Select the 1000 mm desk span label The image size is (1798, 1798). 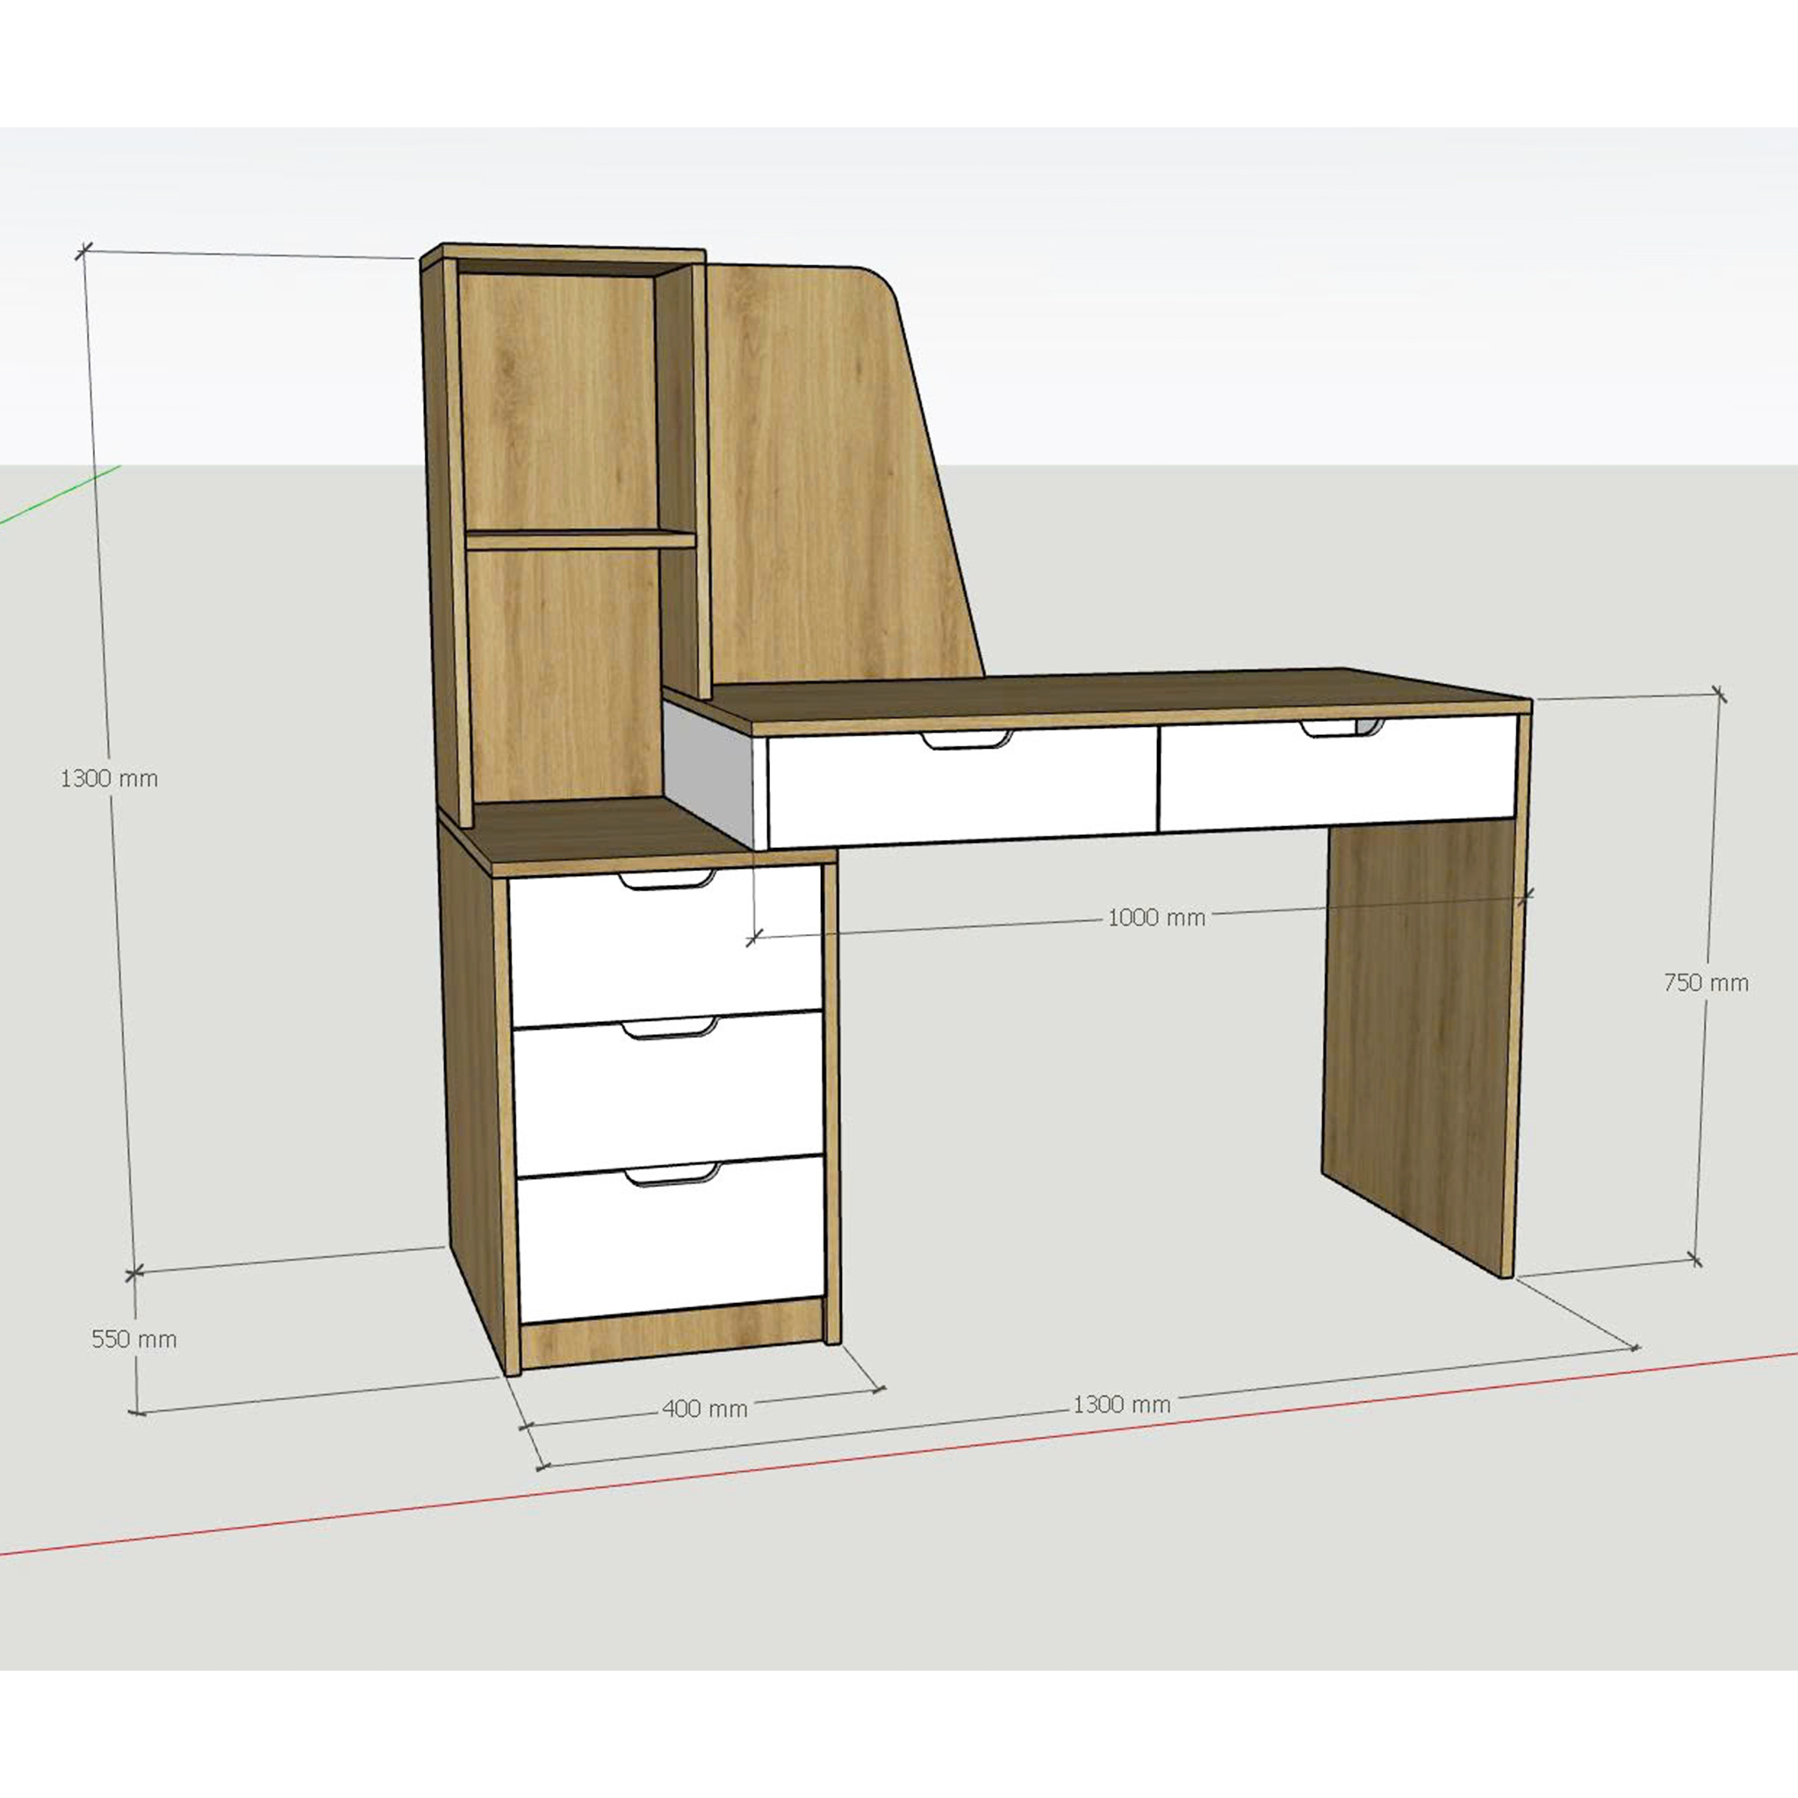pos(1156,918)
